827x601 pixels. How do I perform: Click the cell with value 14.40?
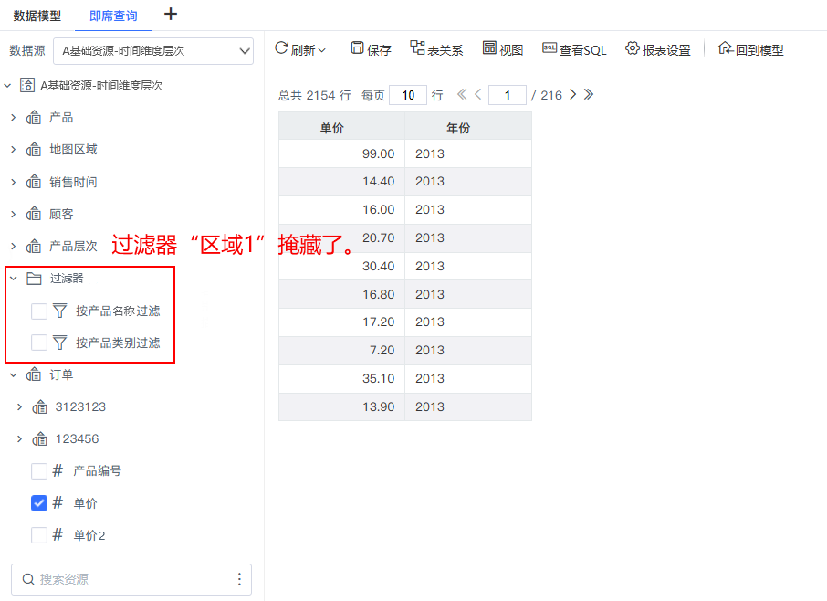pyautogui.click(x=341, y=182)
